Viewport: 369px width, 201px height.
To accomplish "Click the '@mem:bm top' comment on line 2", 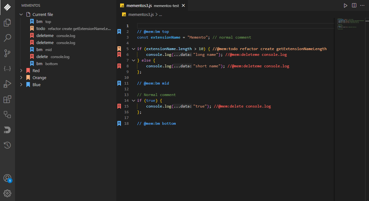I will [153, 32].
